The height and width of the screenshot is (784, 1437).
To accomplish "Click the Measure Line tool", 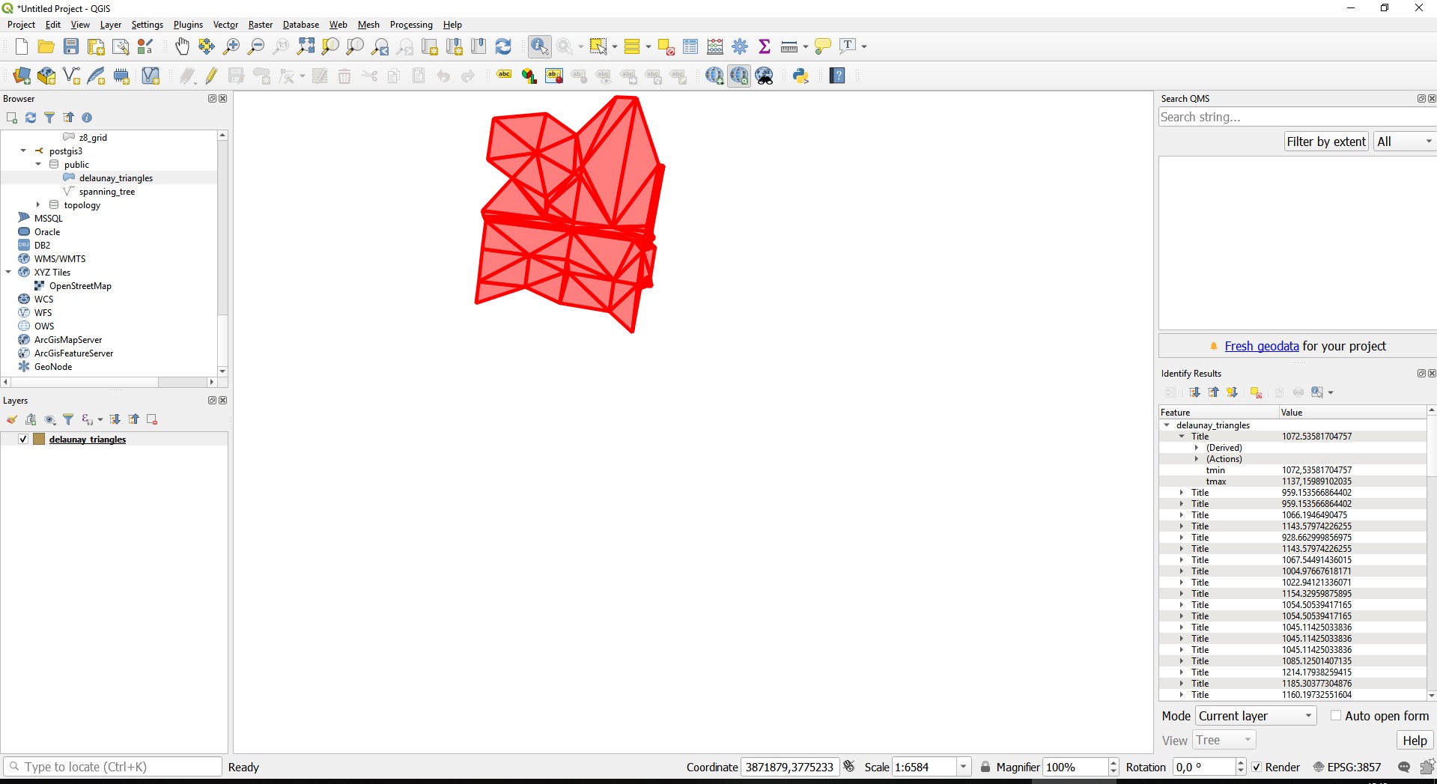I will [789, 46].
